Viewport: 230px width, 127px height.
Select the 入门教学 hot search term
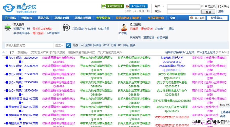pos(86,45)
